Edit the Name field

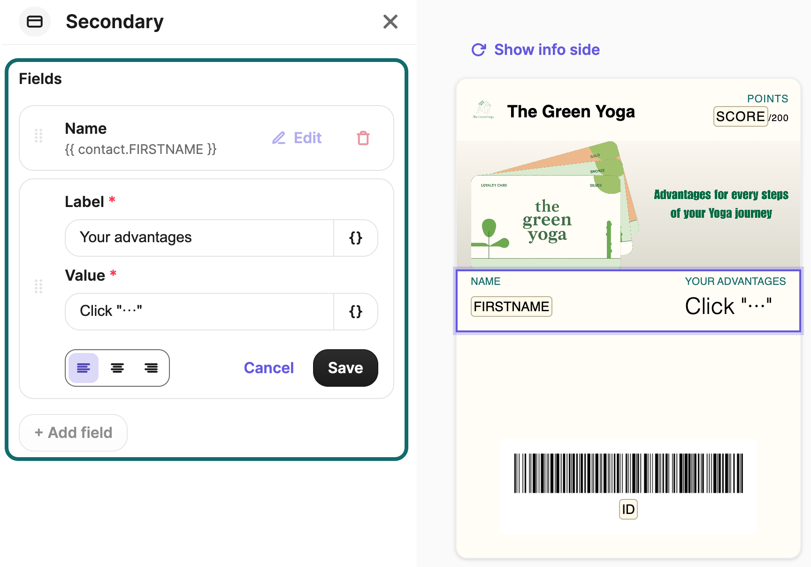(297, 138)
